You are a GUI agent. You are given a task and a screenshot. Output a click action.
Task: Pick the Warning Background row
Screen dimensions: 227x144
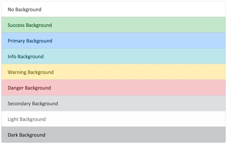[113, 72]
